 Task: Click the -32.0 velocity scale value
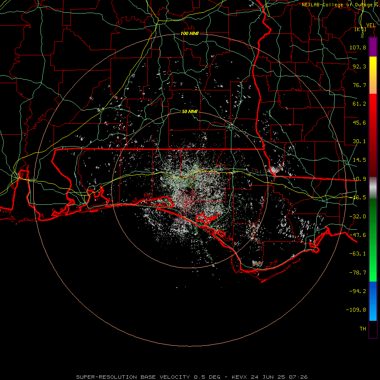coord(358,217)
